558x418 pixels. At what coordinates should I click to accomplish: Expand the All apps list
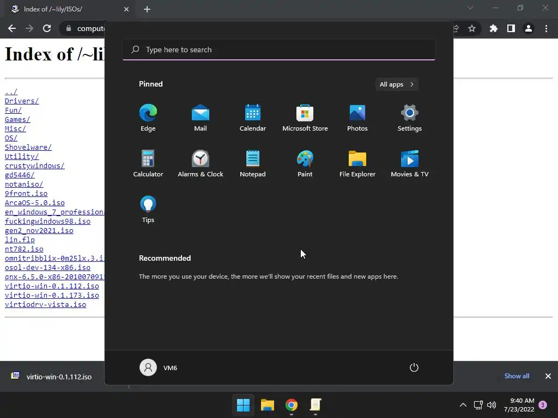pyautogui.click(x=397, y=84)
